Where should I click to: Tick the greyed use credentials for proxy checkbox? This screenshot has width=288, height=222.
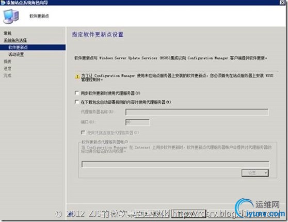coord(83,132)
